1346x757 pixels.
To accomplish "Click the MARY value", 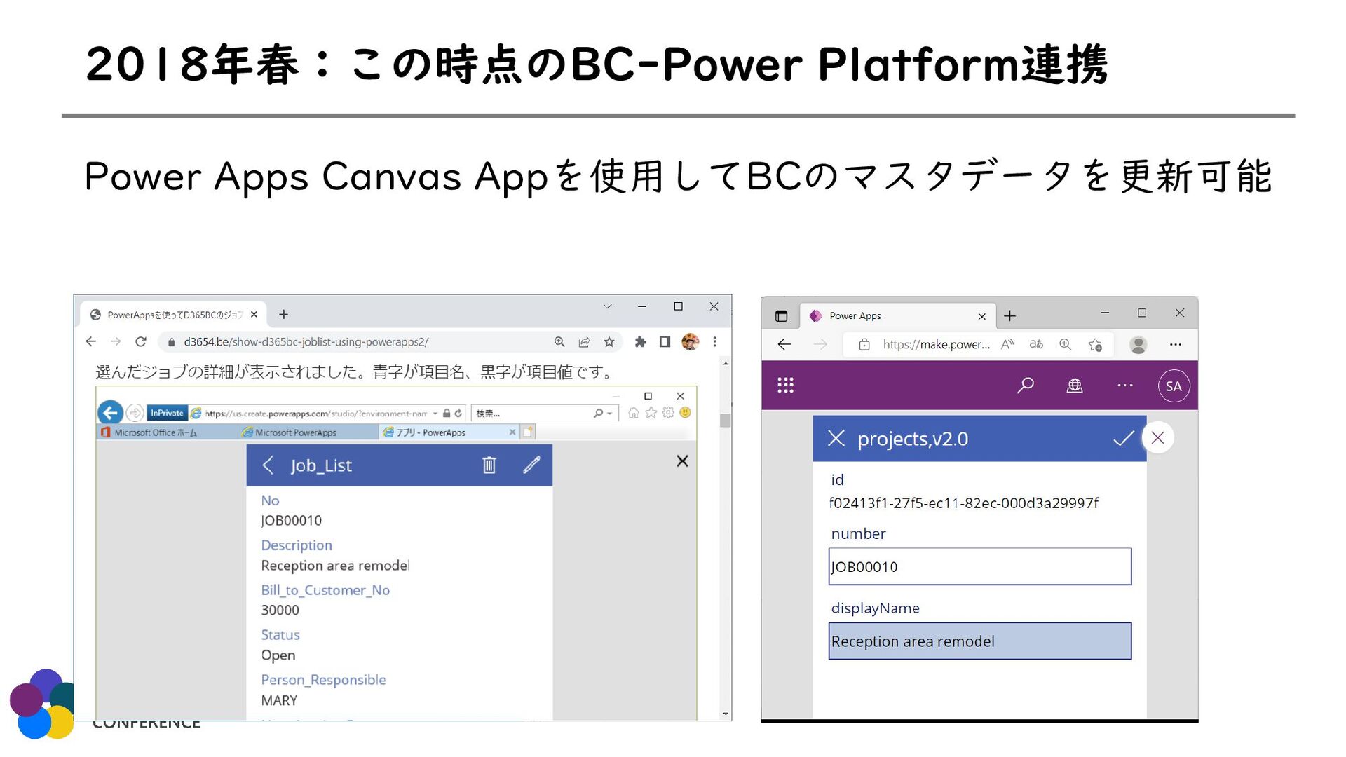I will click(279, 701).
